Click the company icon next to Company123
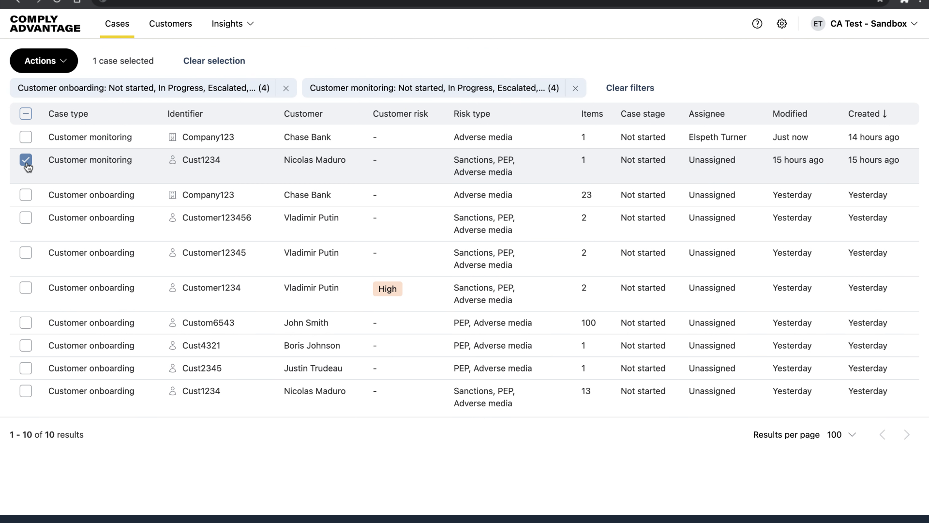This screenshot has width=929, height=523. click(x=172, y=137)
